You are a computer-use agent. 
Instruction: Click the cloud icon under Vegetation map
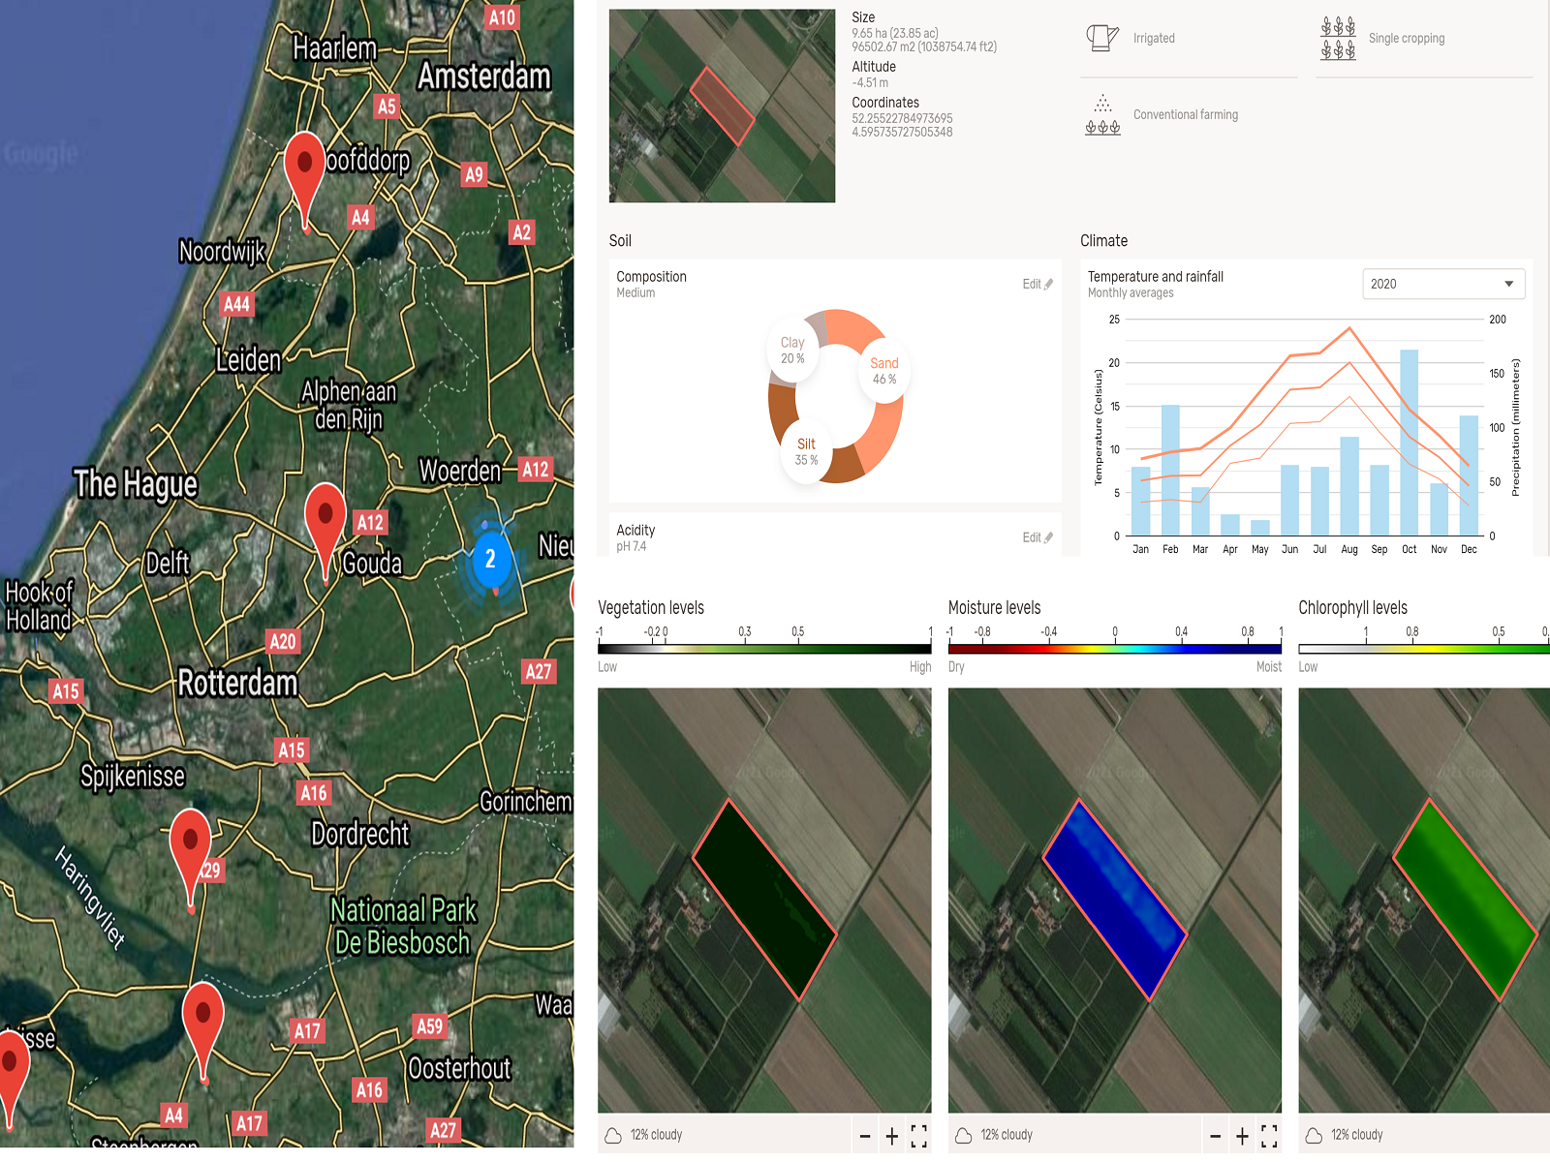pos(613,1135)
